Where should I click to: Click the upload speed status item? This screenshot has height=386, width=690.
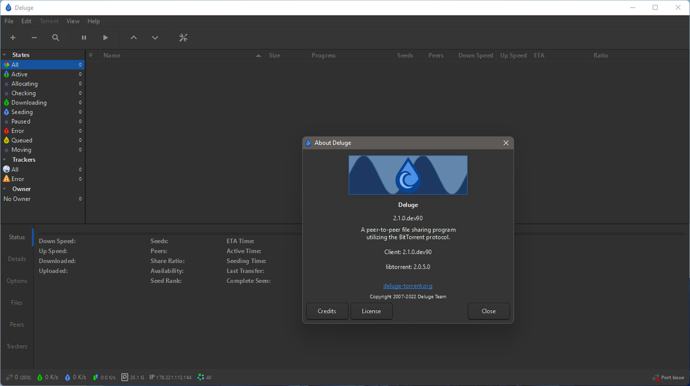[x=75, y=377]
